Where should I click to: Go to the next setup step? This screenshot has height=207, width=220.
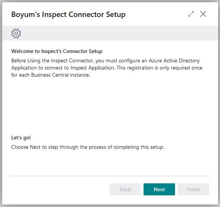(159, 189)
